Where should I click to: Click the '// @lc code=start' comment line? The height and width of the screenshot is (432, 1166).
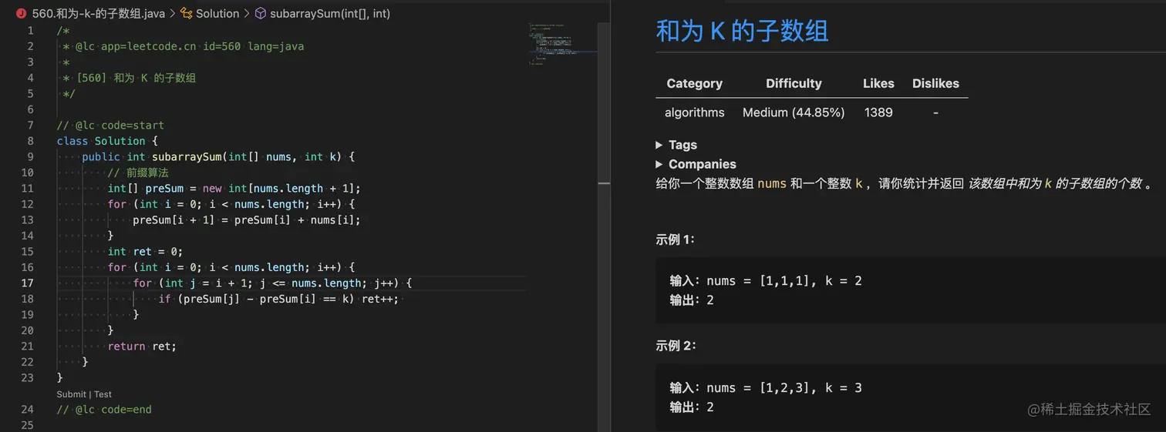tap(110, 125)
